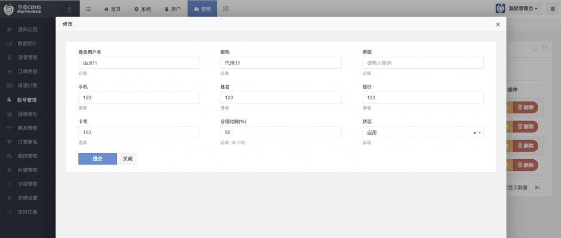This screenshot has height=238, width=561.
Task: Open 举报管理 in the sidebar
Action: [x=27, y=184]
